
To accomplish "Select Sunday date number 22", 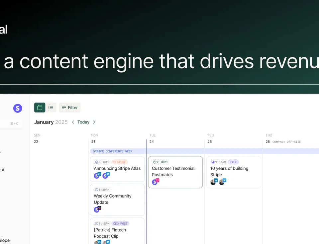I will (x=36, y=141).
